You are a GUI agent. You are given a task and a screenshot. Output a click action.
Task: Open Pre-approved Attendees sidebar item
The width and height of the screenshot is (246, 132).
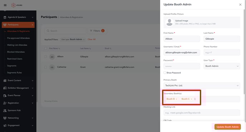click(18, 38)
